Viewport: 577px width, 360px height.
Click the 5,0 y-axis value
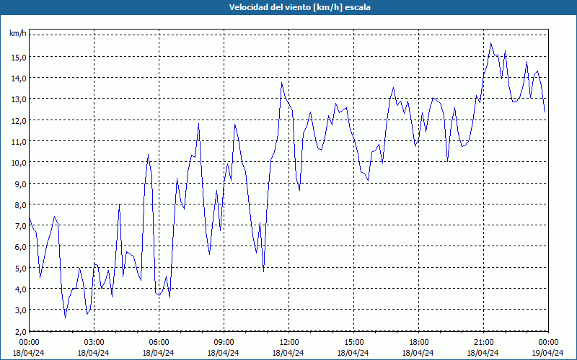point(20,268)
